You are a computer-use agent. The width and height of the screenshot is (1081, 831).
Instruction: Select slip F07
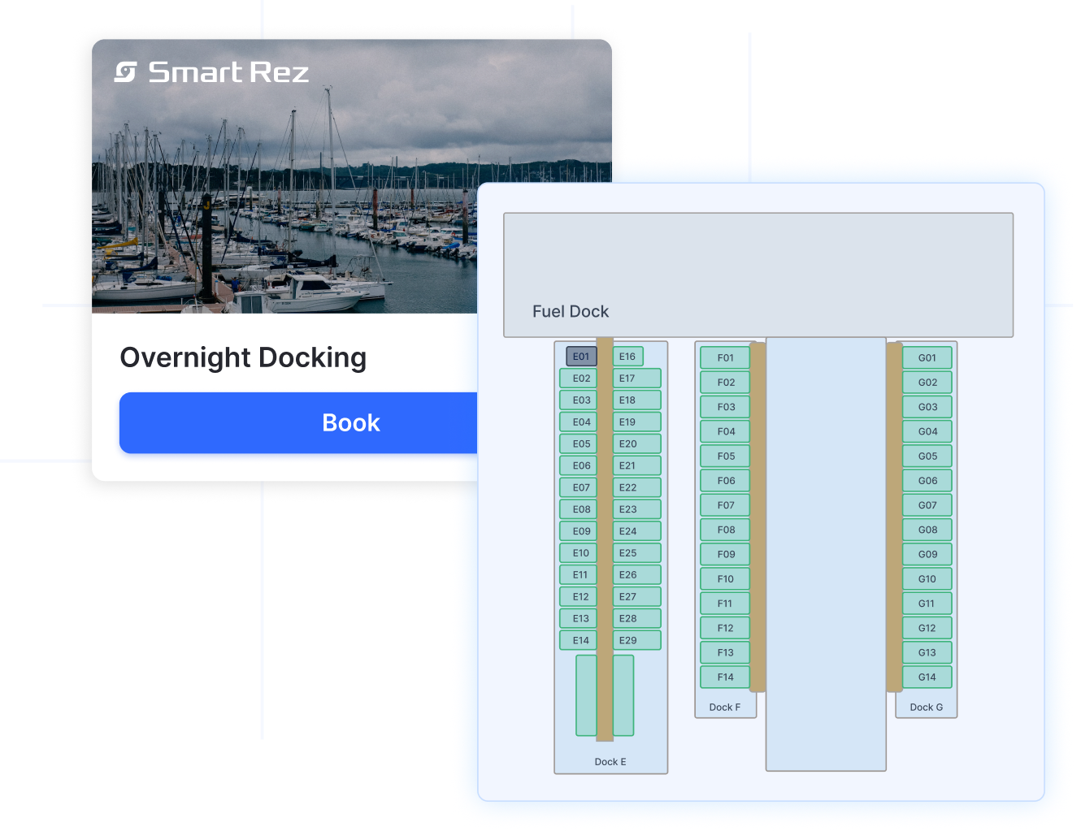725,505
